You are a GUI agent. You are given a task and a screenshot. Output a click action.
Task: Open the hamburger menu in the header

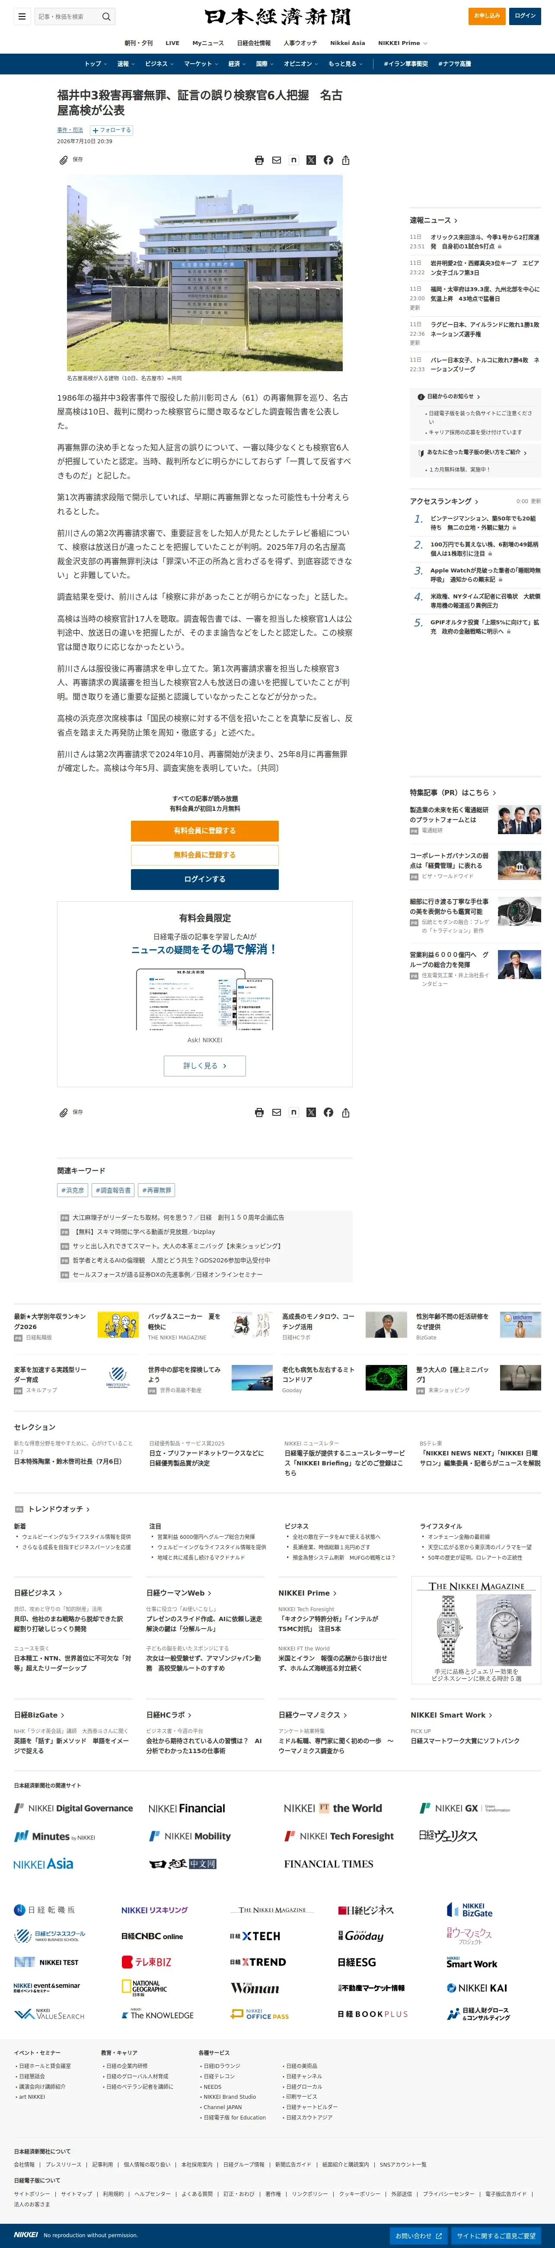click(x=22, y=16)
